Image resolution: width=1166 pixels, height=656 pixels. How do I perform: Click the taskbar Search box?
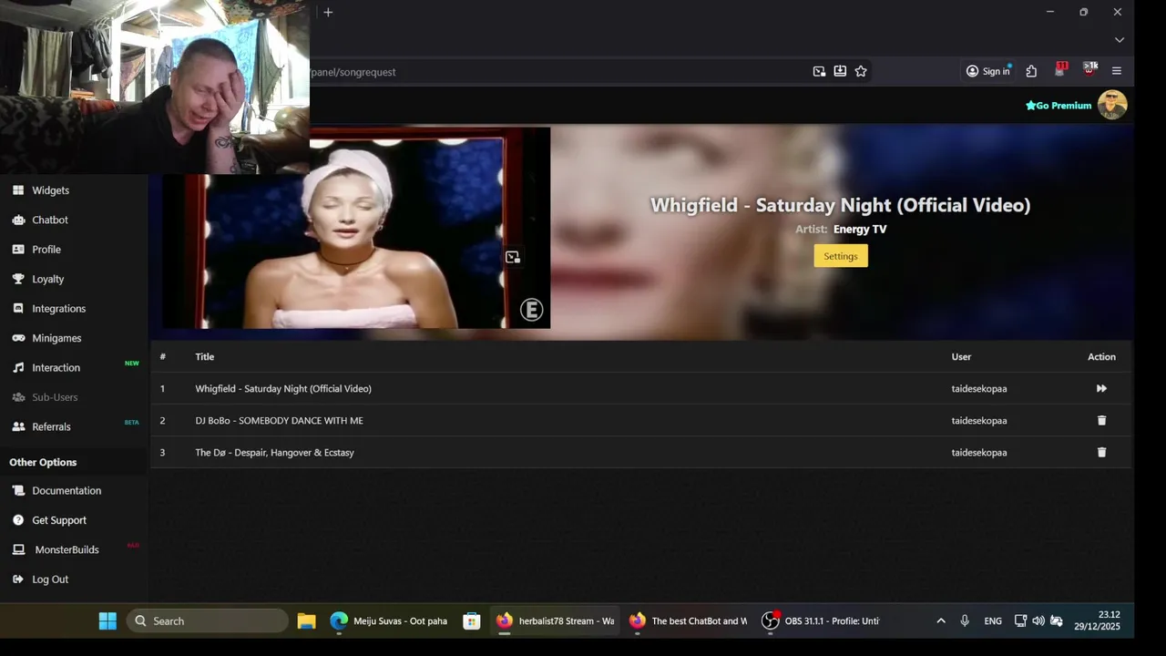208,621
